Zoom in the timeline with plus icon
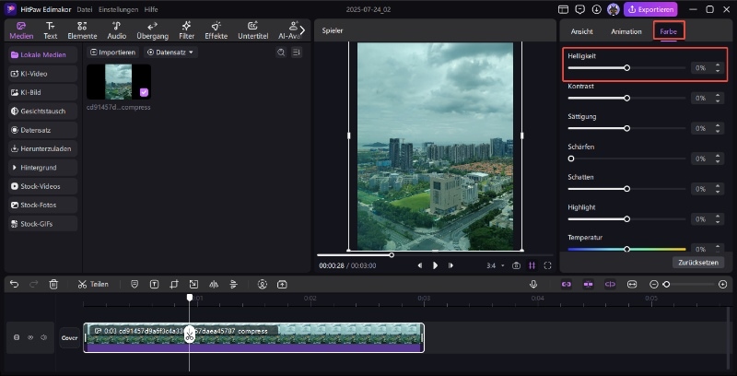This screenshot has height=376, width=737. click(x=723, y=285)
